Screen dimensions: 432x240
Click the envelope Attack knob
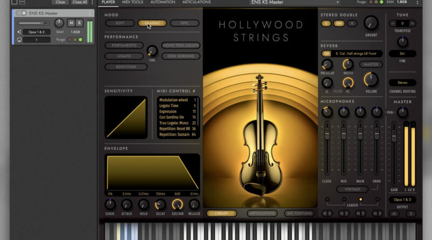[x=127, y=204]
